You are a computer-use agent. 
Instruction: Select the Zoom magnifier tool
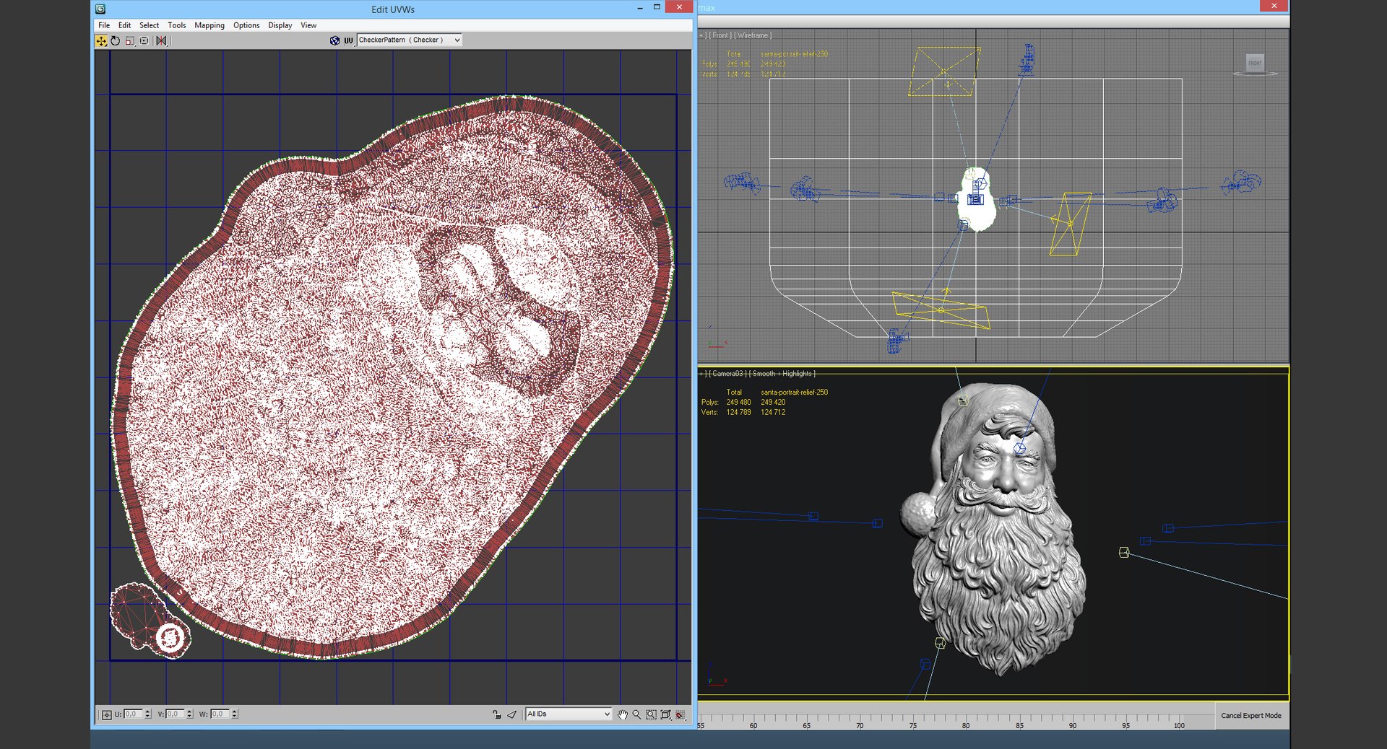pos(636,714)
